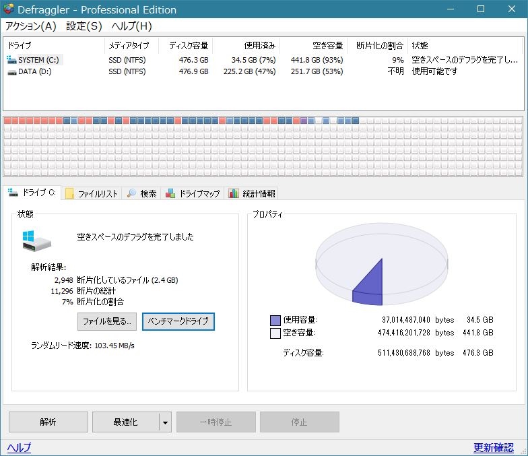
Task: Sort by the ドライブ column header
Action: (x=54, y=46)
